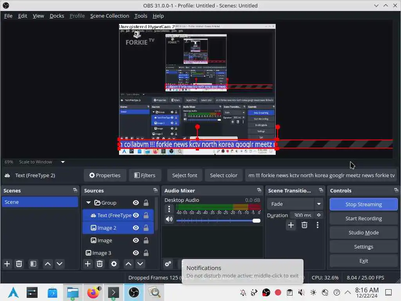Add a new scene with plus icon
The height and width of the screenshot is (301, 401).
click(7, 264)
